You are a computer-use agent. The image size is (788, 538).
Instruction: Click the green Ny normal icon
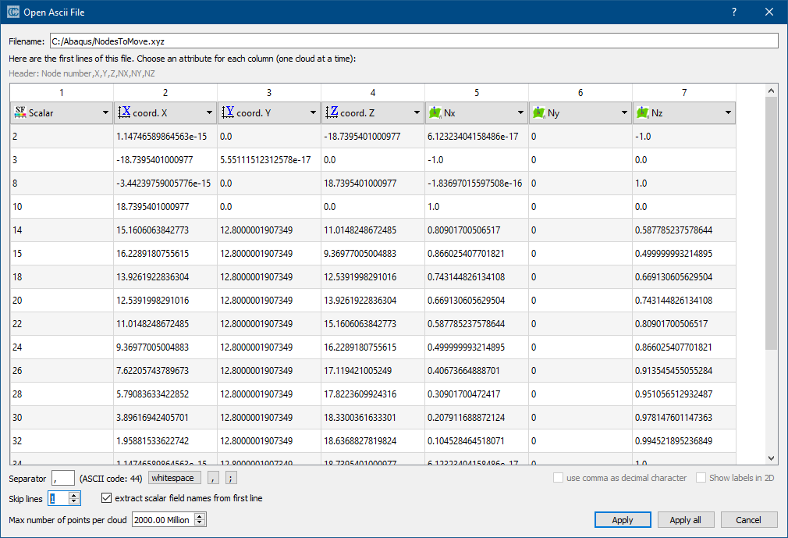tap(539, 113)
